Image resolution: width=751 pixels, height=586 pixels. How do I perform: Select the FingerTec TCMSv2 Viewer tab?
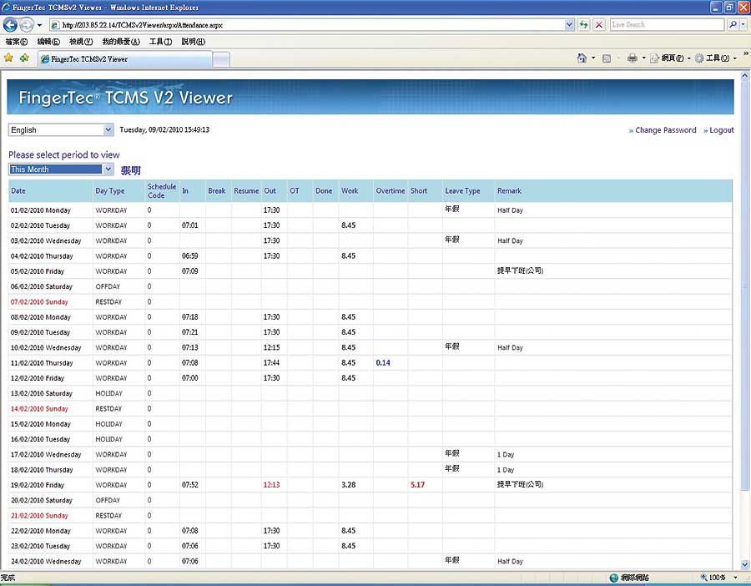125,59
